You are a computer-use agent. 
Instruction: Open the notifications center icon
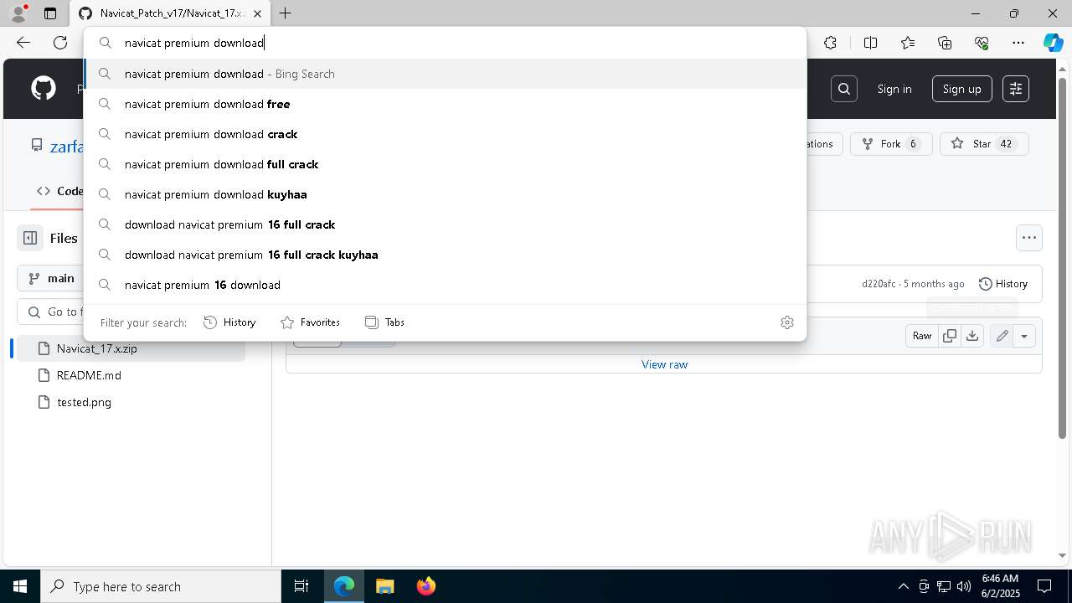pos(1044,586)
